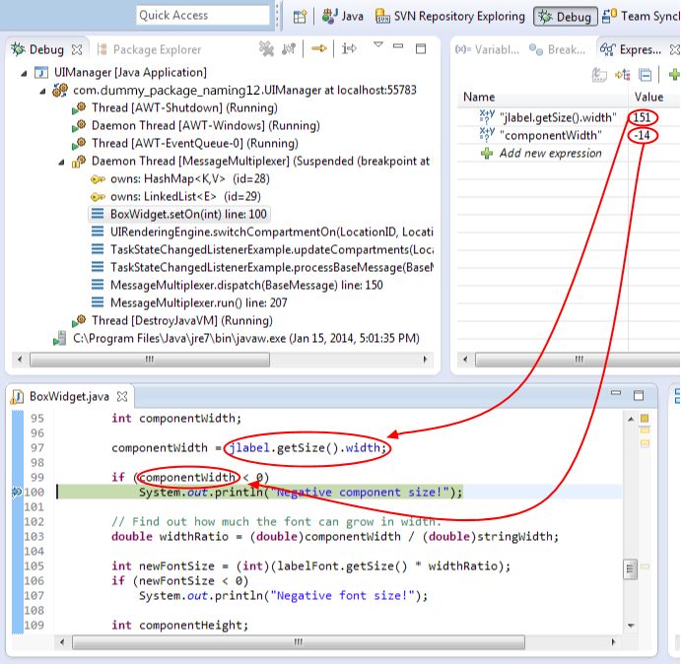This screenshot has width=681, height=664.
Task: Minimize the Debug view panel
Action: coord(398,45)
